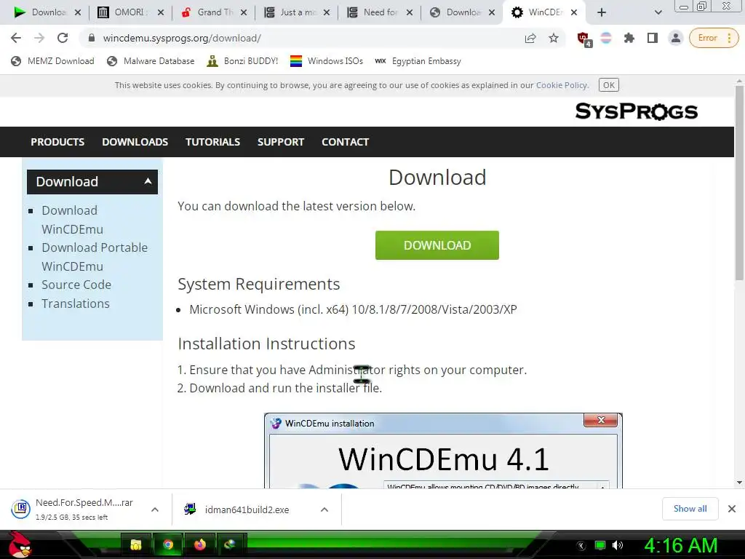
Task: Bookmark this page with the star
Action: [x=554, y=38]
